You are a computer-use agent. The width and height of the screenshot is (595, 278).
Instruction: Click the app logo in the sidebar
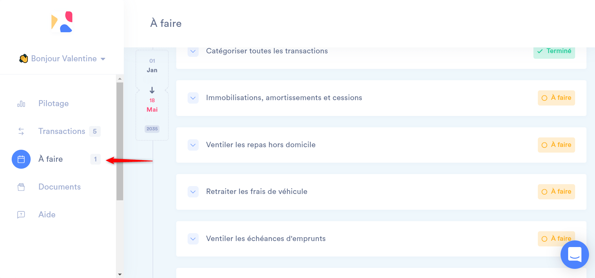pos(62,22)
